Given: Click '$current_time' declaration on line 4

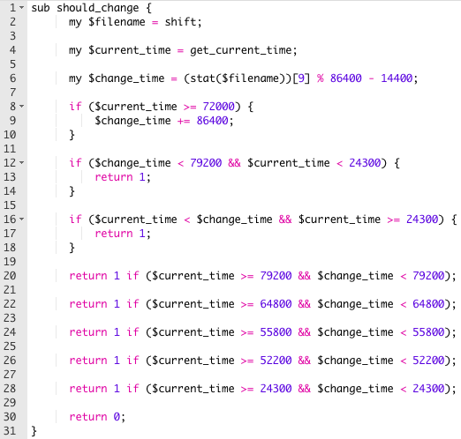Looking at the screenshot, I should point(130,50).
